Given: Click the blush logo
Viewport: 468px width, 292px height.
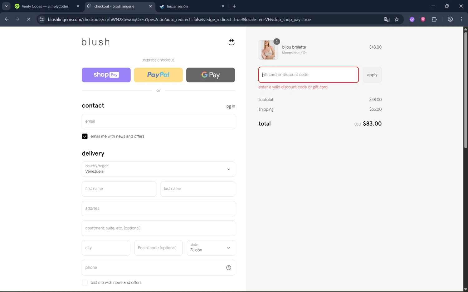Looking at the screenshot, I should [x=96, y=42].
